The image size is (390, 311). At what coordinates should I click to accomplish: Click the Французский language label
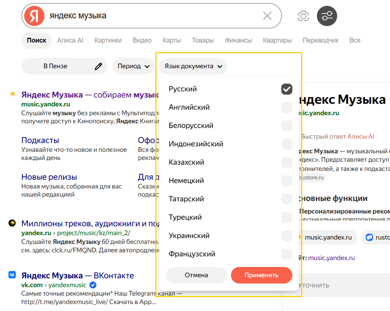point(192,254)
